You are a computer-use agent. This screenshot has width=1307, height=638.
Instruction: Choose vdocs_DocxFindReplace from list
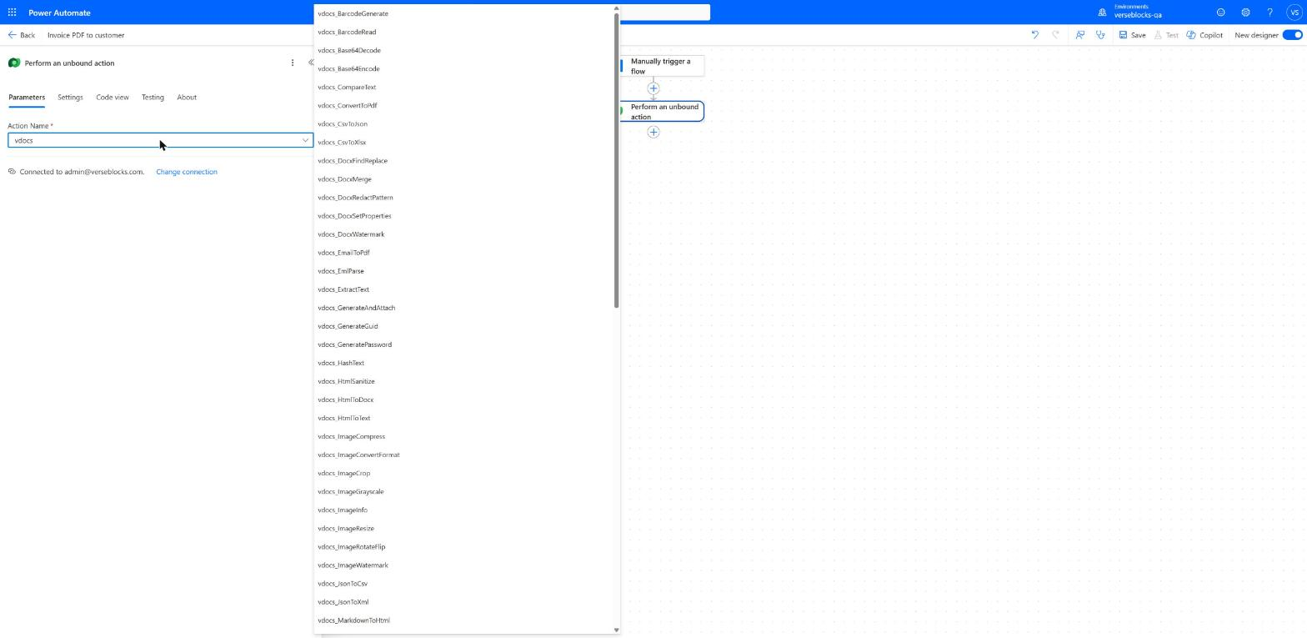point(463,160)
